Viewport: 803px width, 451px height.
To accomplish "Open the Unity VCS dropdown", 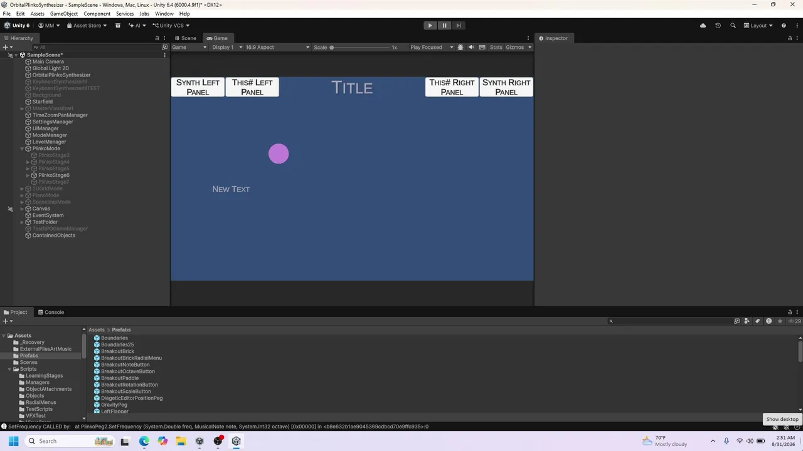I will click(171, 26).
